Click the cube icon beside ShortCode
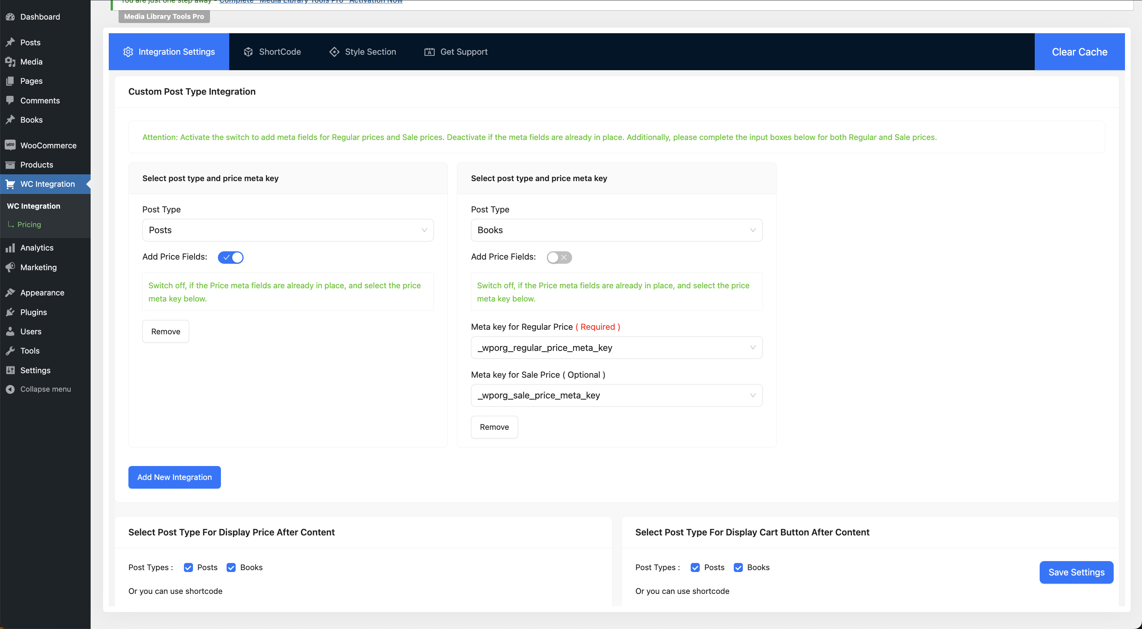Image resolution: width=1142 pixels, height=629 pixels. (x=248, y=52)
